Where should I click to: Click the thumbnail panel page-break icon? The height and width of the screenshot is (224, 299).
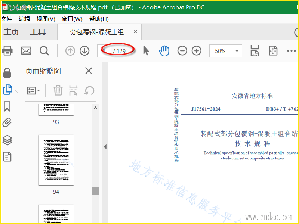point(73,90)
